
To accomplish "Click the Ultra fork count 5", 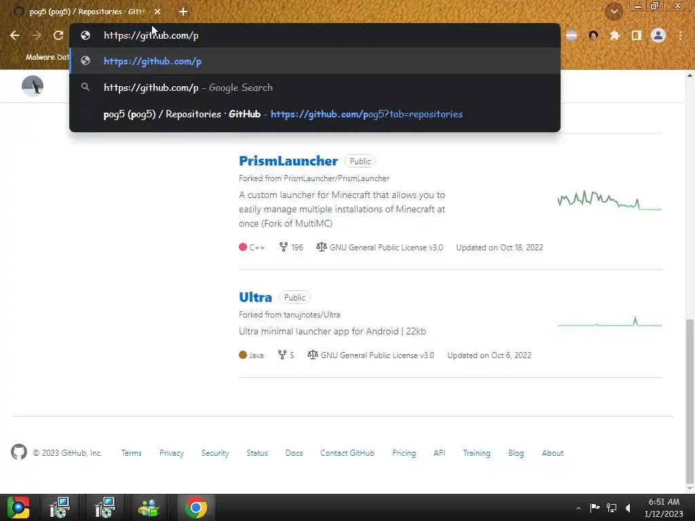I will [x=286, y=355].
